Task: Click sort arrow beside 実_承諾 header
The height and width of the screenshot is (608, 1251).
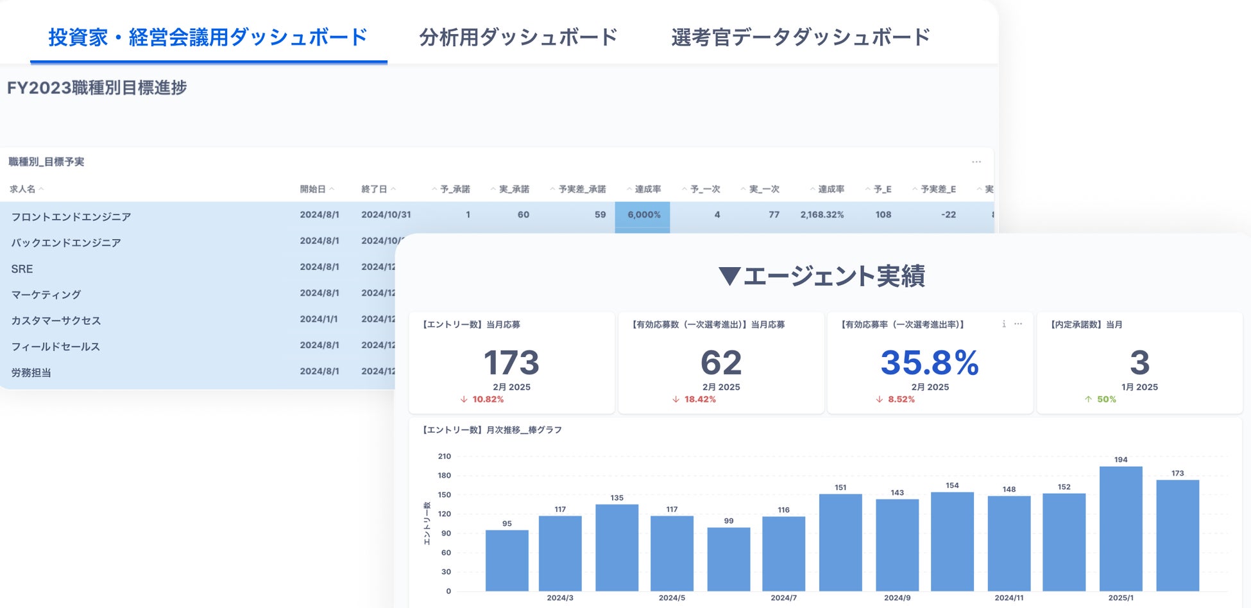Action: click(x=493, y=189)
